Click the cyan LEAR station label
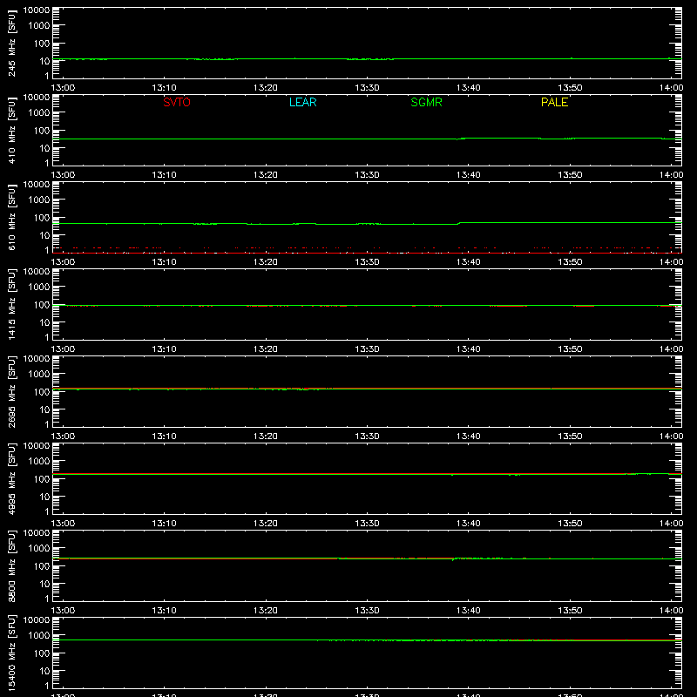 point(302,102)
